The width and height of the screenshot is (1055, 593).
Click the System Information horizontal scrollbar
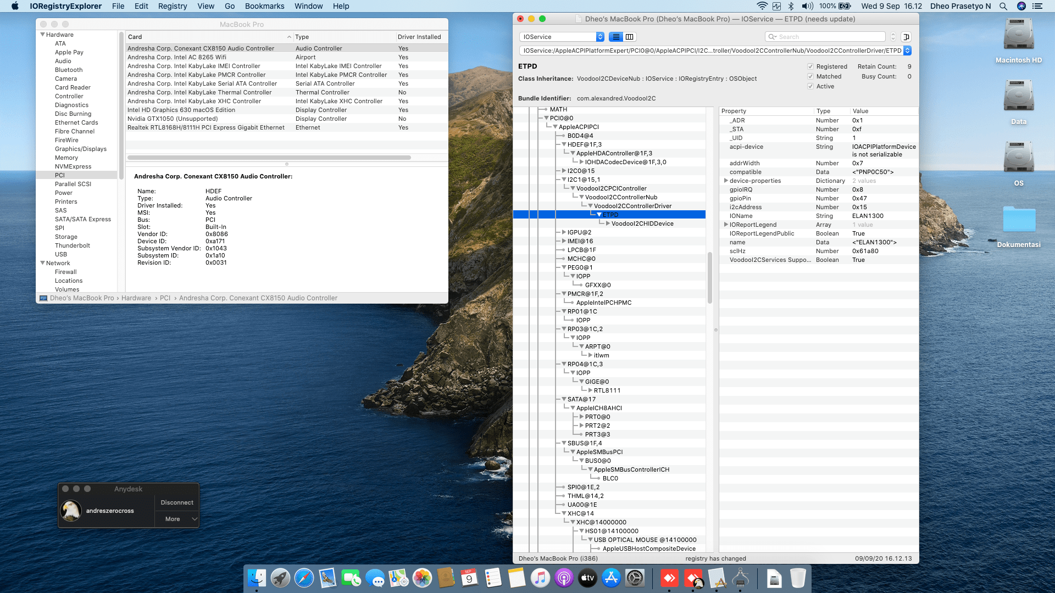pos(269,158)
